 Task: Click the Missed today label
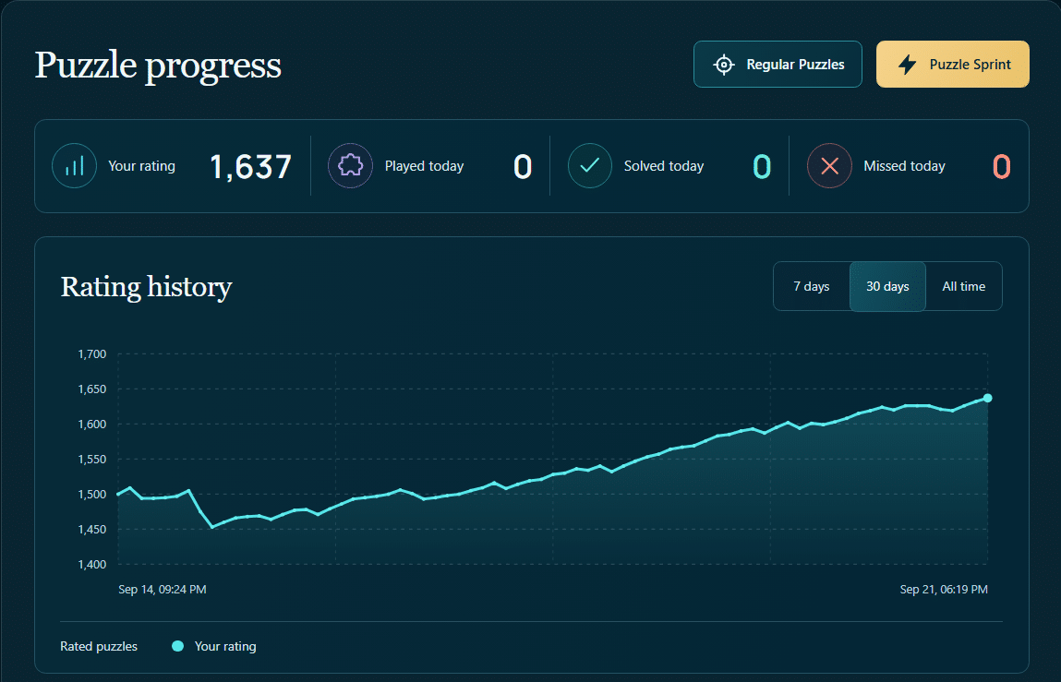(904, 166)
